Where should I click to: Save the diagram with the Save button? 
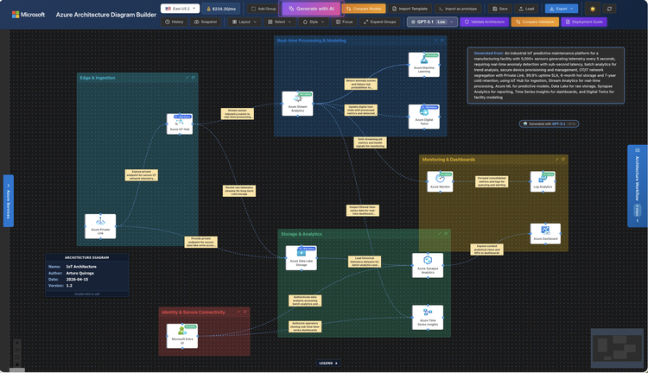(x=500, y=9)
